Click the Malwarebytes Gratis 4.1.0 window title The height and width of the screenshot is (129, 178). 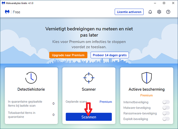click(20, 3)
